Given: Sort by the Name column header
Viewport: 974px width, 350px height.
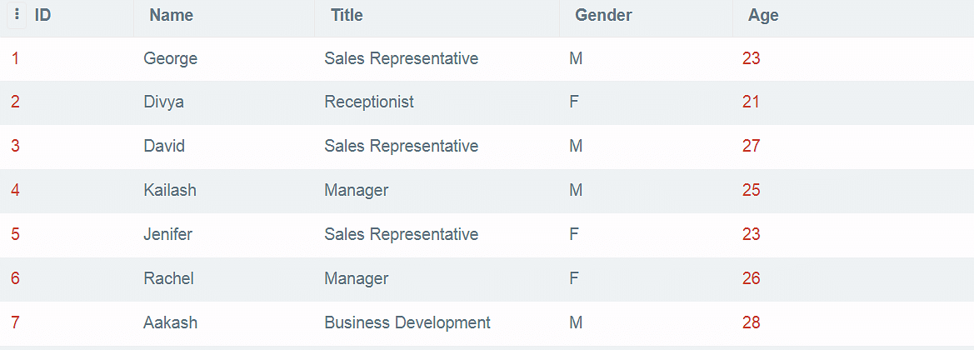Looking at the screenshot, I should (172, 16).
